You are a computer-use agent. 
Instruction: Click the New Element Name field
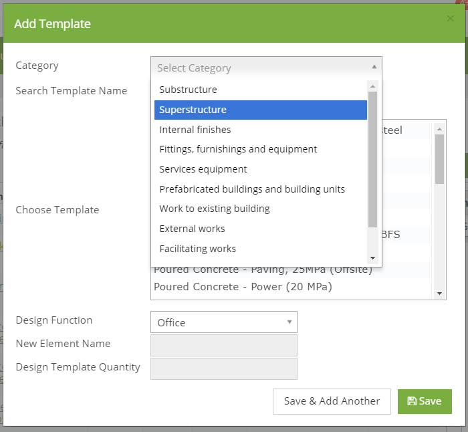(x=224, y=346)
